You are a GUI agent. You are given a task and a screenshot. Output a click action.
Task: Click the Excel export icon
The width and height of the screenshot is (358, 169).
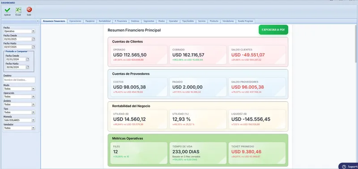click(x=18, y=10)
